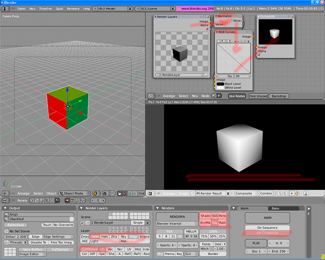This screenshot has height=260, width=325.
Task: Open the Timeline menu
Action: point(45,9)
